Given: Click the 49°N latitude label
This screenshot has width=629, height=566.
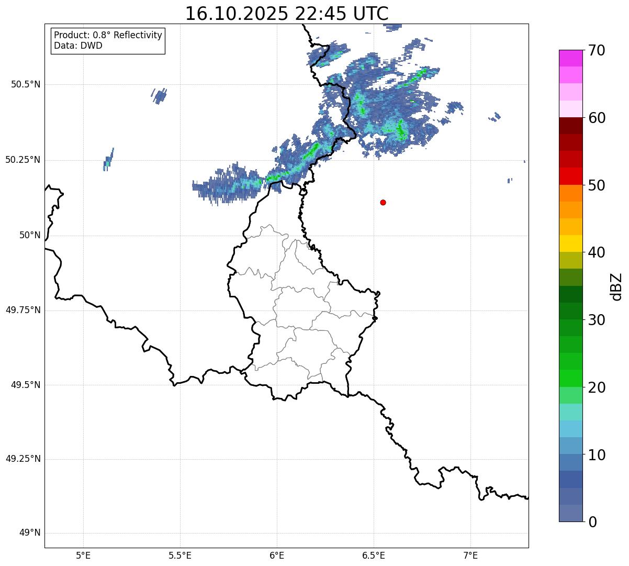Looking at the screenshot, I should (x=30, y=533).
